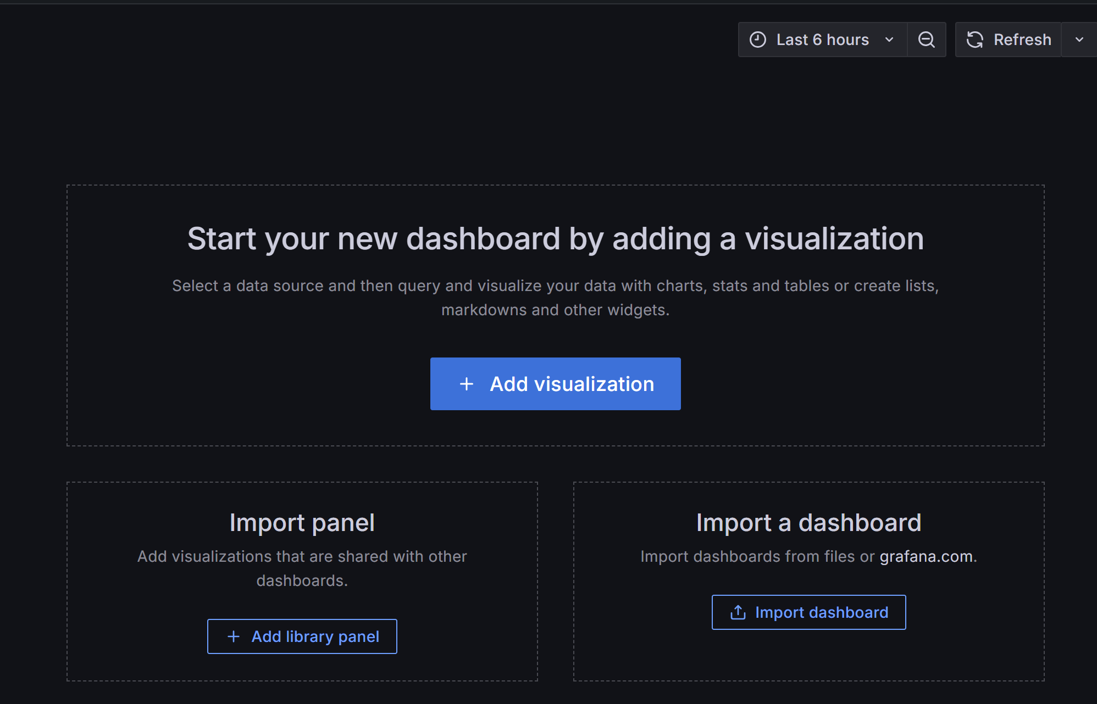The height and width of the screenshot is (704, 1097).
Task: Click the Import a dashboard heading
Action: point(808,522)
